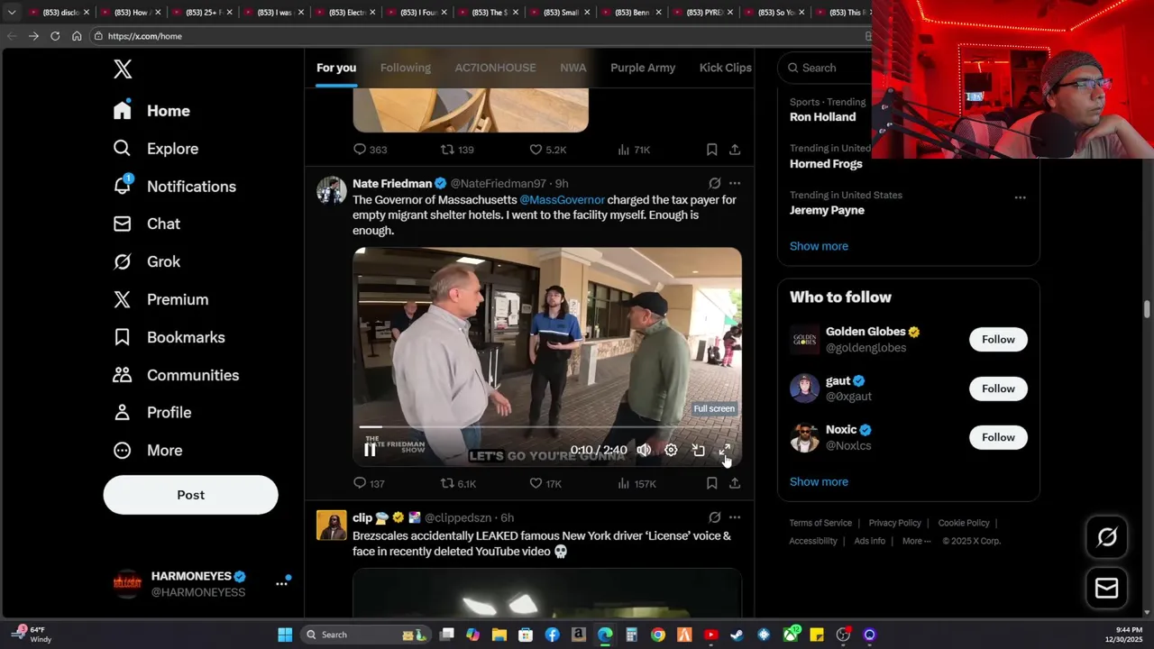Click the Post button
The height and width of the screenshot is (649, 1154).
[x=190, y=495]
